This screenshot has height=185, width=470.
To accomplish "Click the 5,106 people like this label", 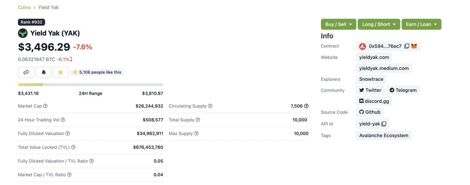I will (97, 72).
